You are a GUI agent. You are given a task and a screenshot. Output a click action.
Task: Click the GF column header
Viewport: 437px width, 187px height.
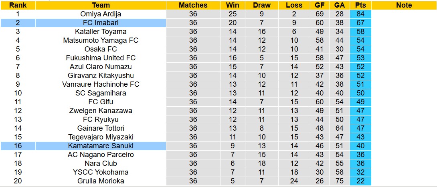coord(320,5)
